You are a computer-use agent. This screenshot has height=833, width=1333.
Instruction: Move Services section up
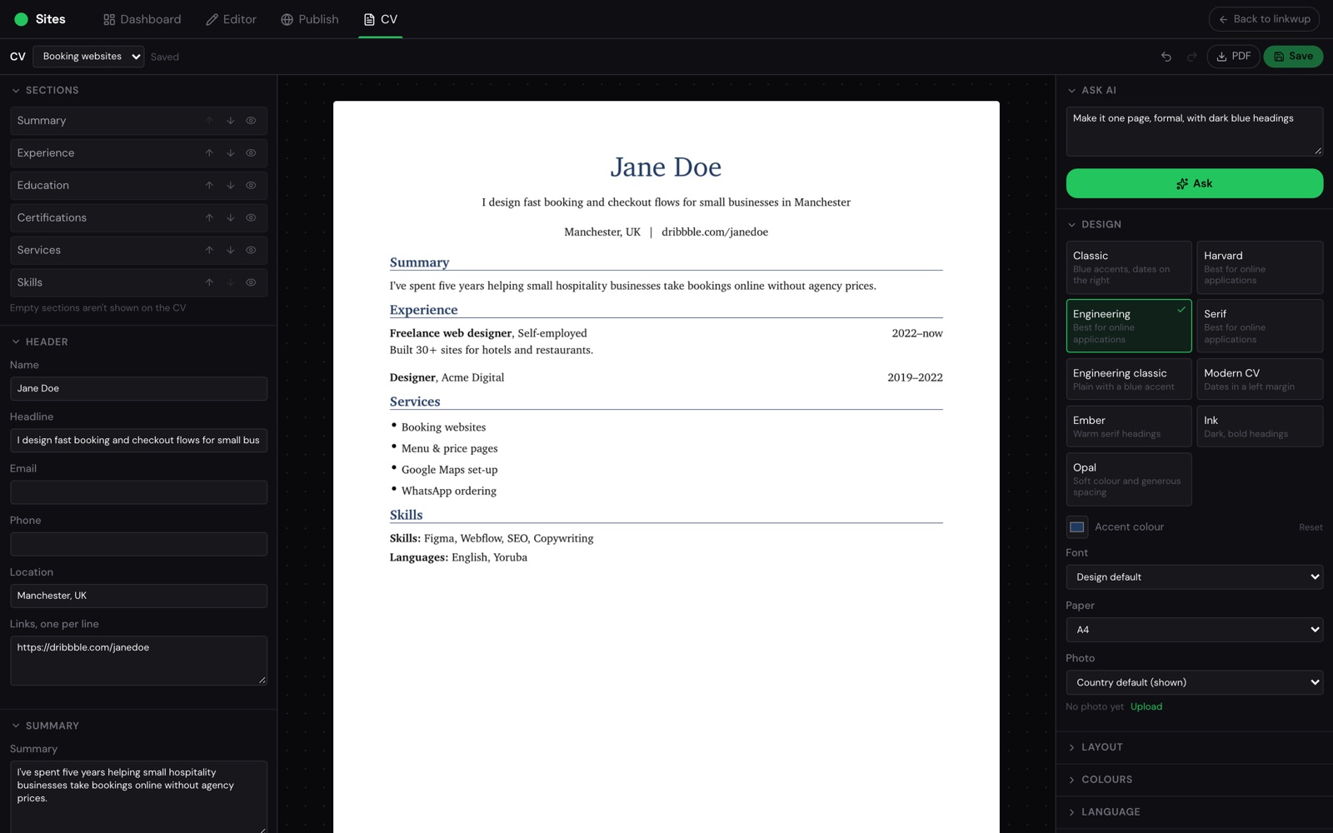pos(209,250)
